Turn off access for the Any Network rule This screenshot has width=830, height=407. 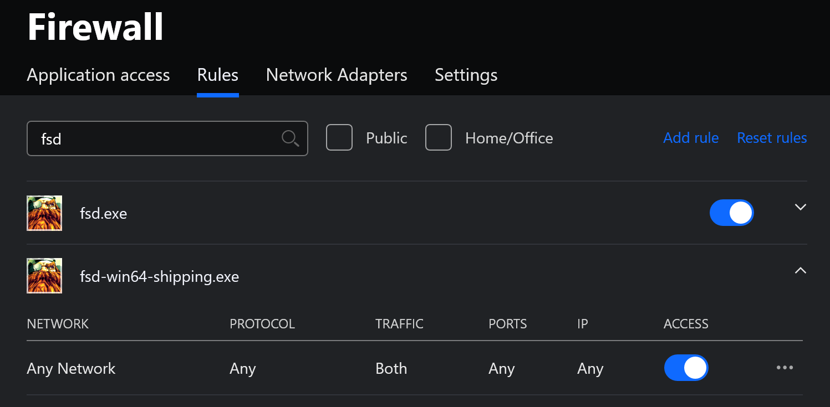click(686, 368)
